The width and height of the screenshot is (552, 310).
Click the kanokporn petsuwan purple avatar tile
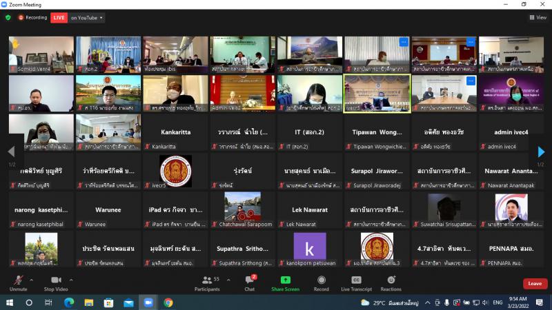coord(310,249)
